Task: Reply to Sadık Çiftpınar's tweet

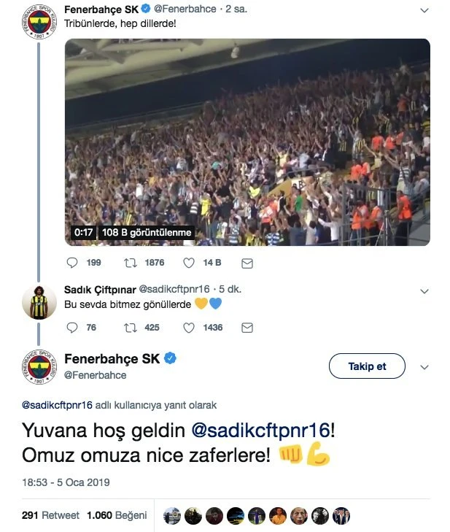Action: 71,328
